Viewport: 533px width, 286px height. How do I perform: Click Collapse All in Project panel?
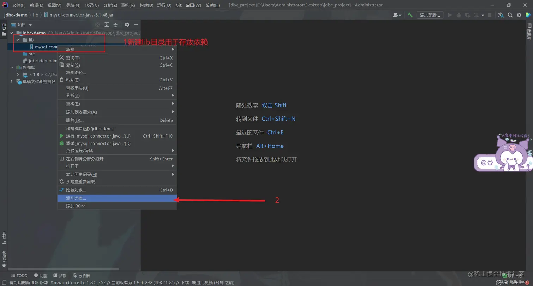coord(115,25)
